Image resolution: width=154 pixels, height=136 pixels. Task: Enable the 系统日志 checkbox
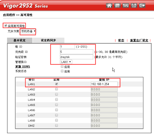[x=62, y=71]
